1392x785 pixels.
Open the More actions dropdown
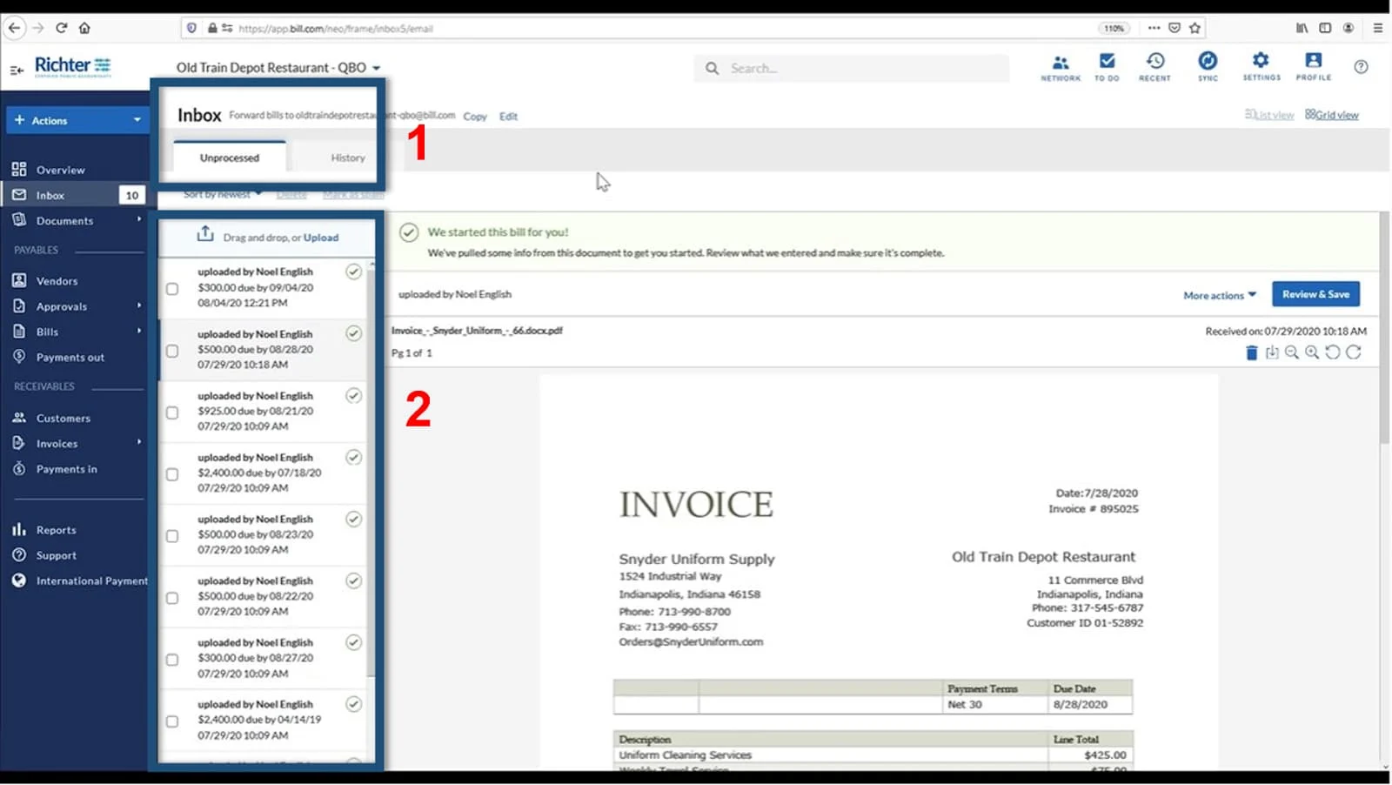click(1220, 295)
